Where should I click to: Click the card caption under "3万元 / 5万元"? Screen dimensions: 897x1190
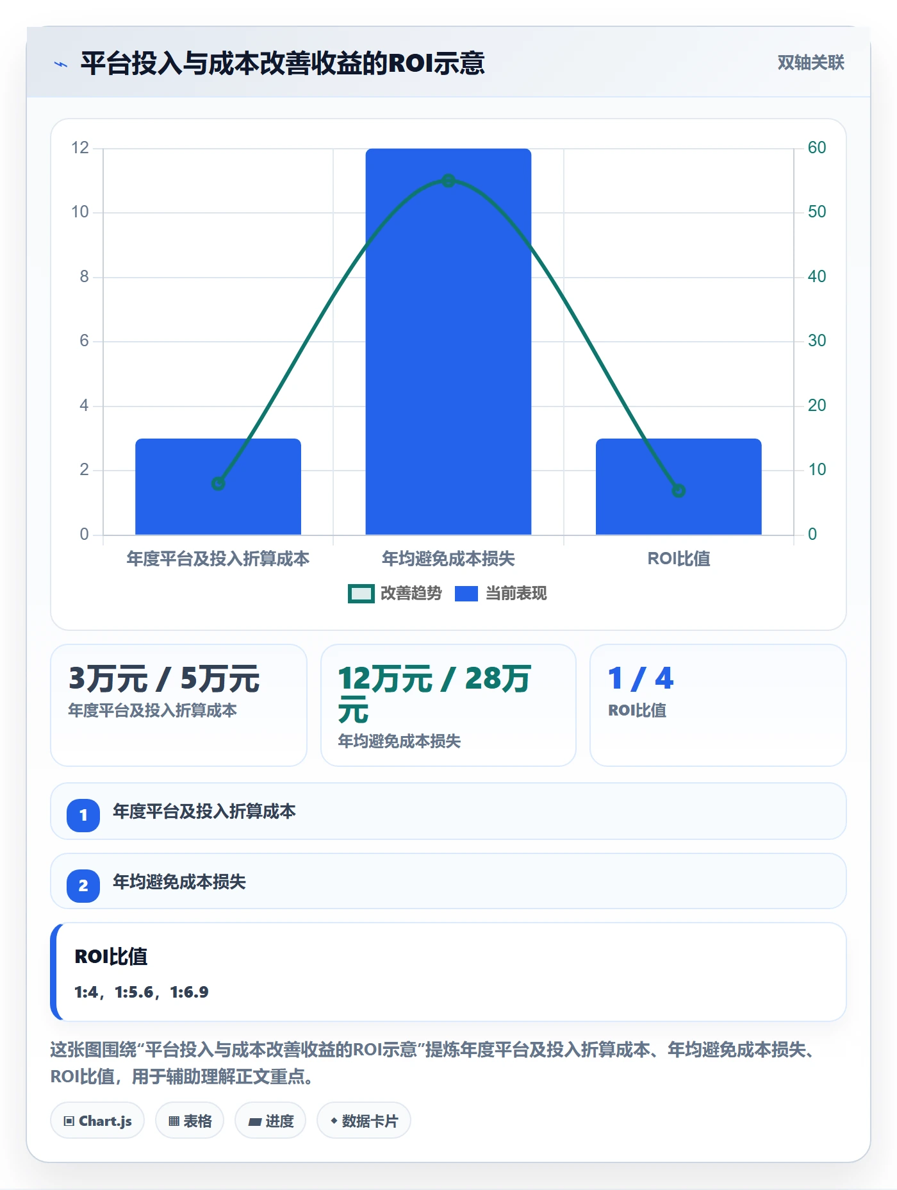[x=152, y=710]
